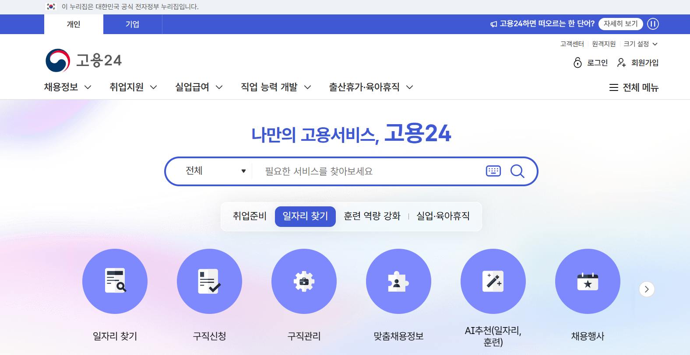
Task: Select the 훈련 역량 강화 tab
Action: [372, 216]
